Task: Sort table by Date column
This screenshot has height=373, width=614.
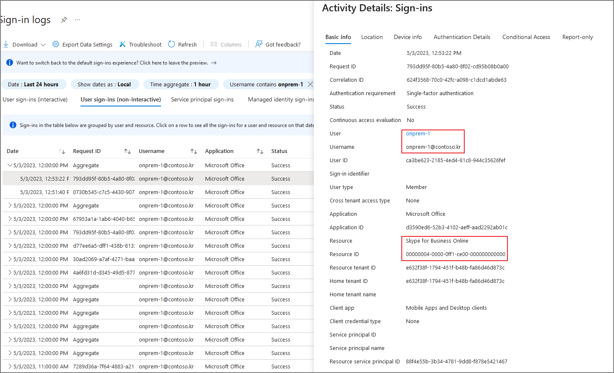Action: (x=62, y=151)
